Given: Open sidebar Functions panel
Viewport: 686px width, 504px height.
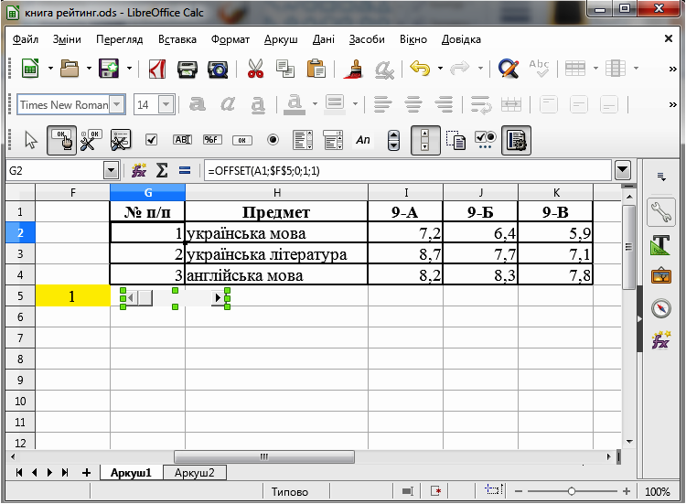Looking at the screenshot, I should point(660,340).
